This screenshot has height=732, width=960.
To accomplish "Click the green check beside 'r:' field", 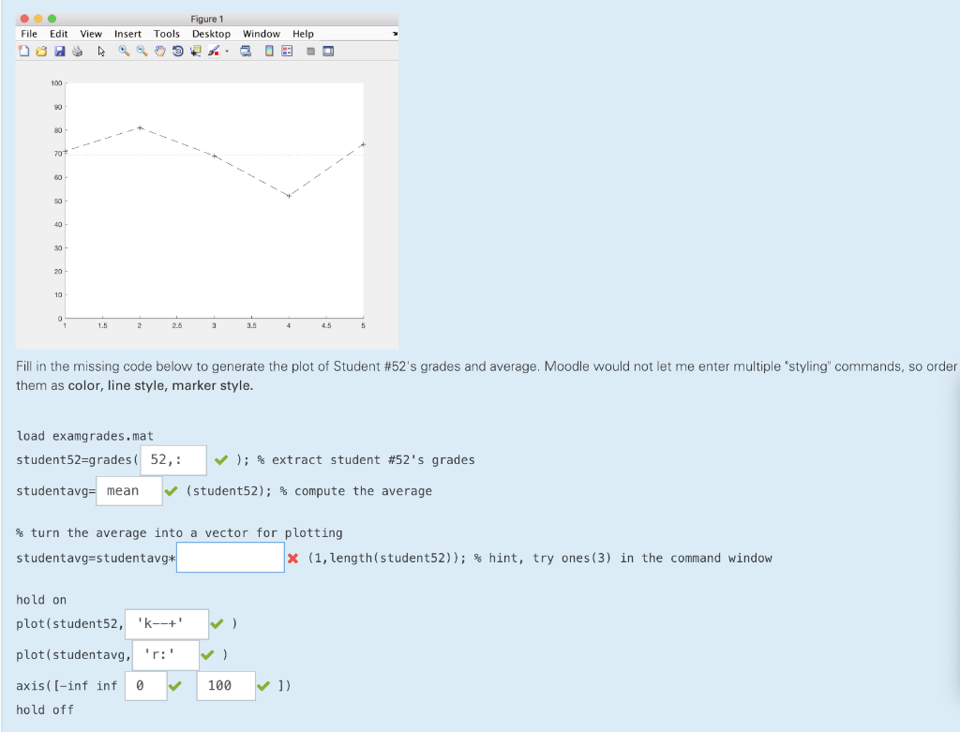I will 207,655.
